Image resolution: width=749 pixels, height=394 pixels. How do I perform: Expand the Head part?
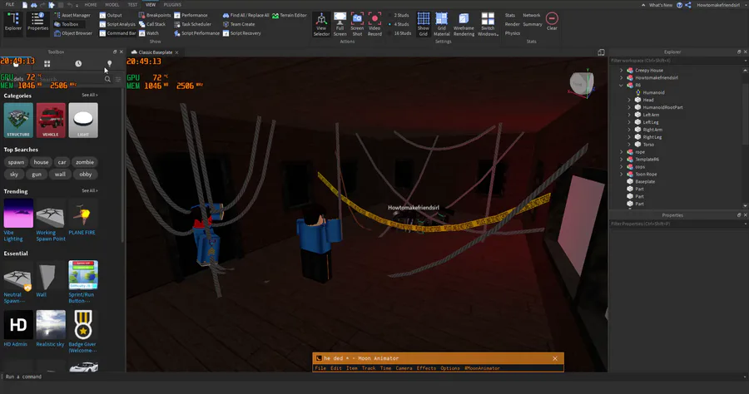629,100
